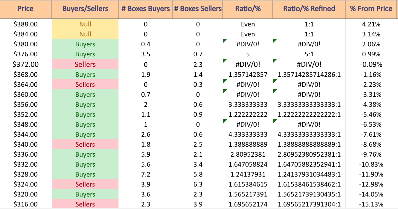Click the 1.69565217391304:1 refined cell
The image size is (398, 209).
point(309,204)
